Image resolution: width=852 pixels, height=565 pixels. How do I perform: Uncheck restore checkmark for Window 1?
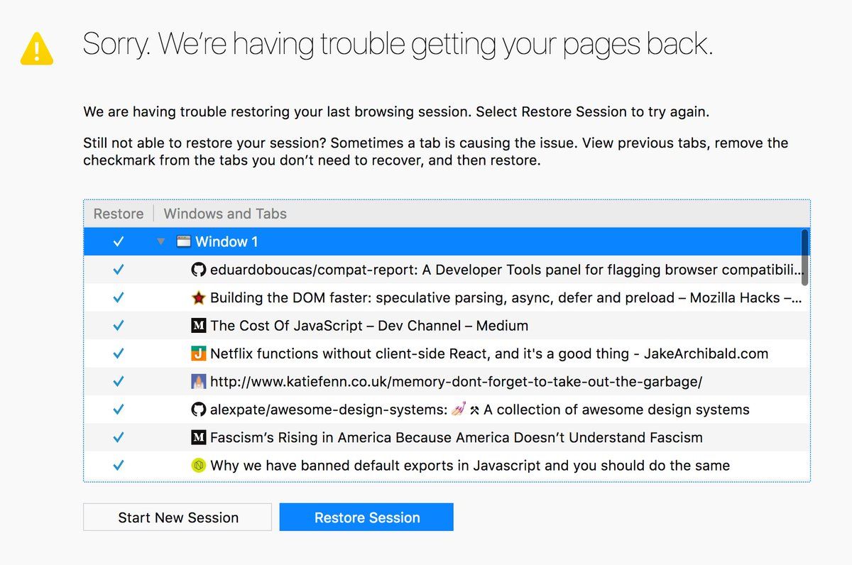tap(119, 242)
